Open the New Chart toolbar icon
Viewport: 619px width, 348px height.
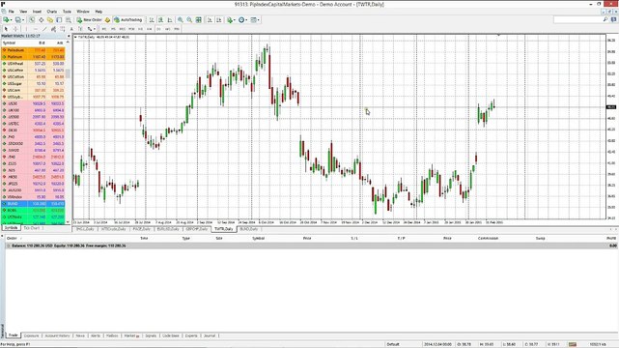point(6,19)
